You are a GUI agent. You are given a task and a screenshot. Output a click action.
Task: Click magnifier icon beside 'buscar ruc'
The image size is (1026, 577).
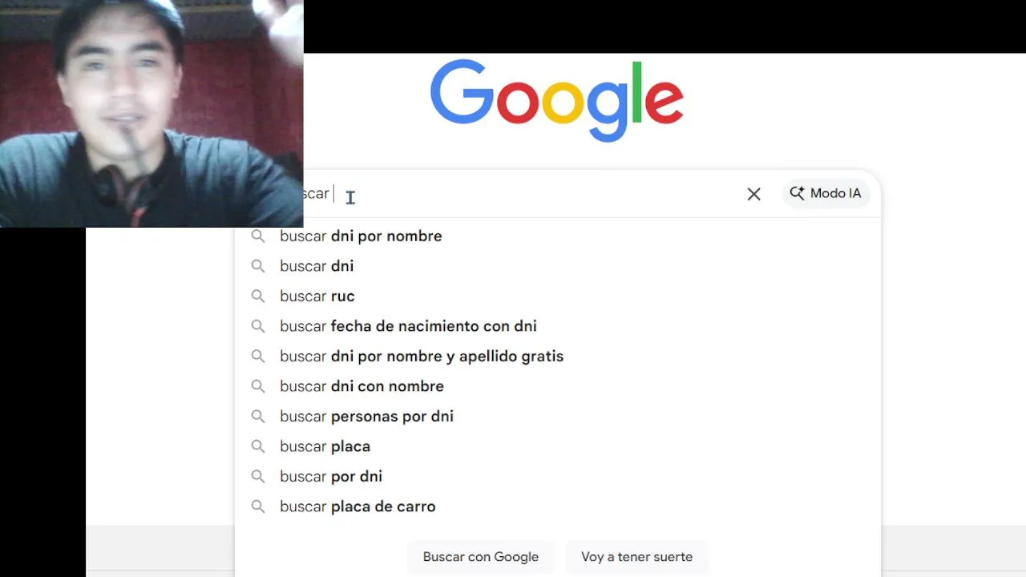258,297
